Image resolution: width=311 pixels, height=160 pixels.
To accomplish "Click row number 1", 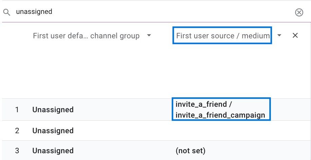I will 17,109.
